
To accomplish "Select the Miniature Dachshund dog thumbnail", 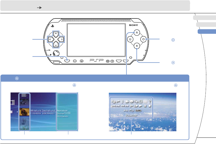I will click(24, 112).
